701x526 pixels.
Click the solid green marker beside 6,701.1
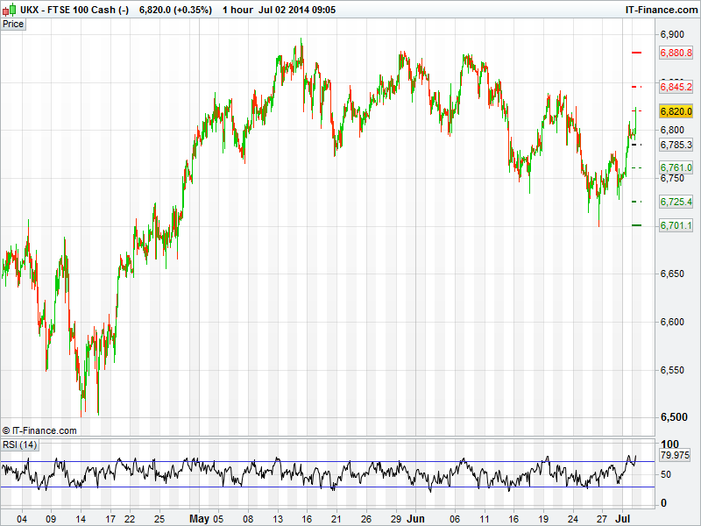tap(637, 225)
